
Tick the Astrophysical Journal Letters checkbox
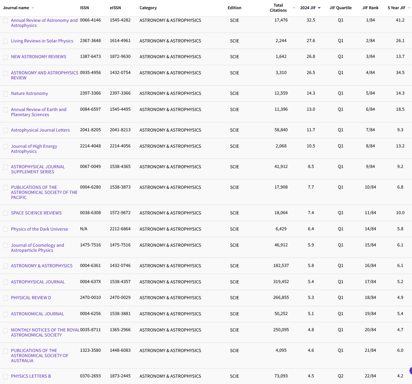click(x=5, y=130)
